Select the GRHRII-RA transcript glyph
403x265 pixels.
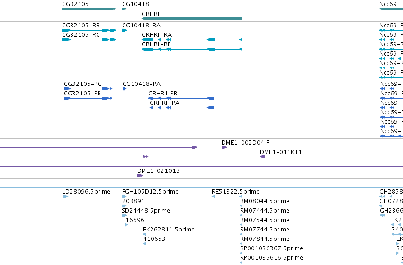point(192,40)
